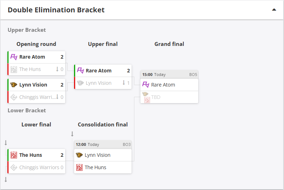
Task: Click the down arrow beside The Huns score
Action: (x=57, y=69)
